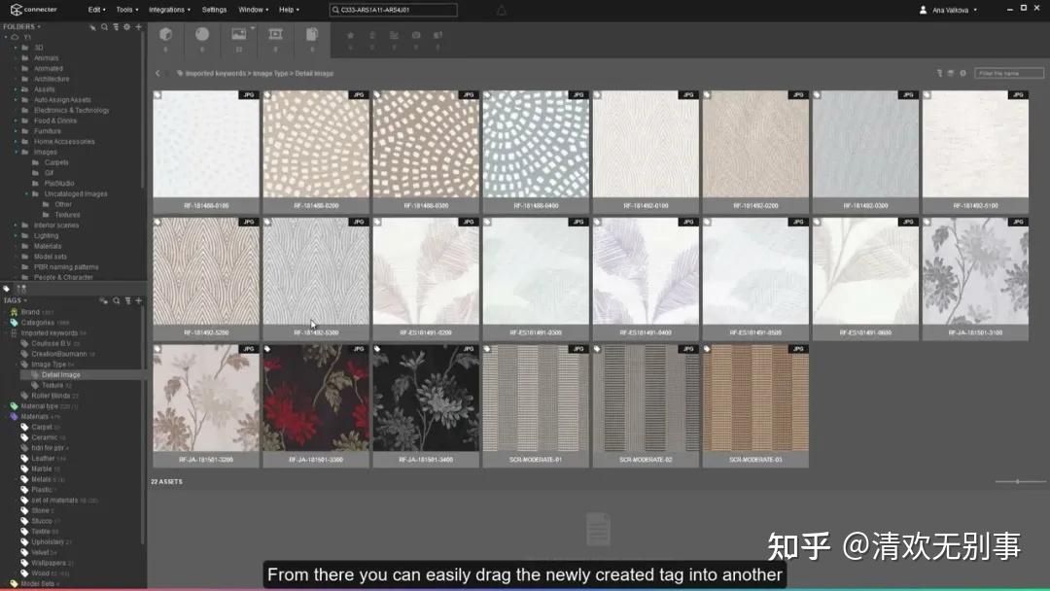Adjust the thumbnail size slider at bottom right
Image resolution: width=1050 pixels, height=591 pixels.
[1018, 480]
